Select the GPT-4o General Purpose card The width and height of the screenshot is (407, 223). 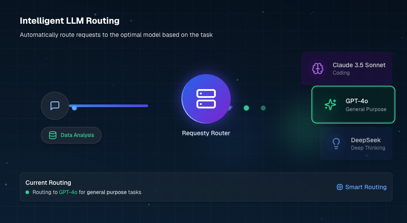point(353,104)
